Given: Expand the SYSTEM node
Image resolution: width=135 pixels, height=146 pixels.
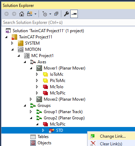Looking at the screenshot, I should tap(12, 43).
